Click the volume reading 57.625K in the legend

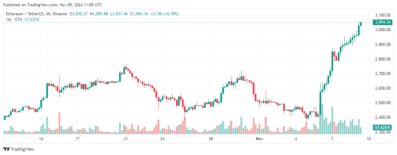point(32,19)
